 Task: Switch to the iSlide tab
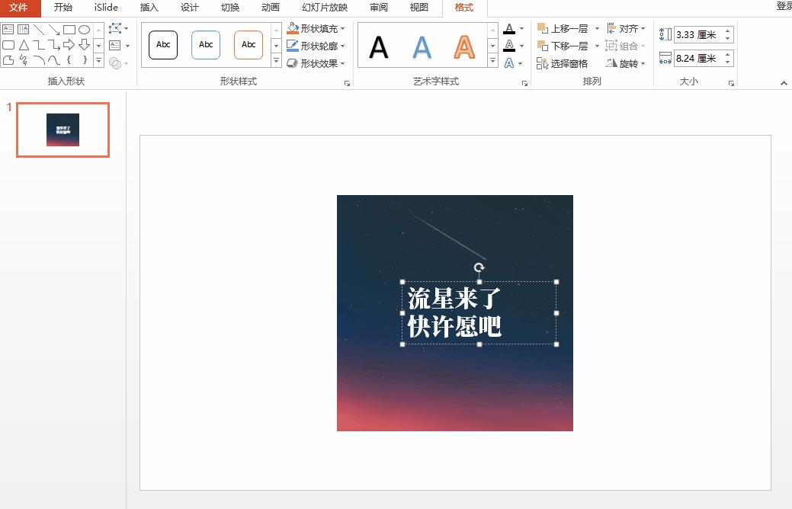(x=106, y=8)
